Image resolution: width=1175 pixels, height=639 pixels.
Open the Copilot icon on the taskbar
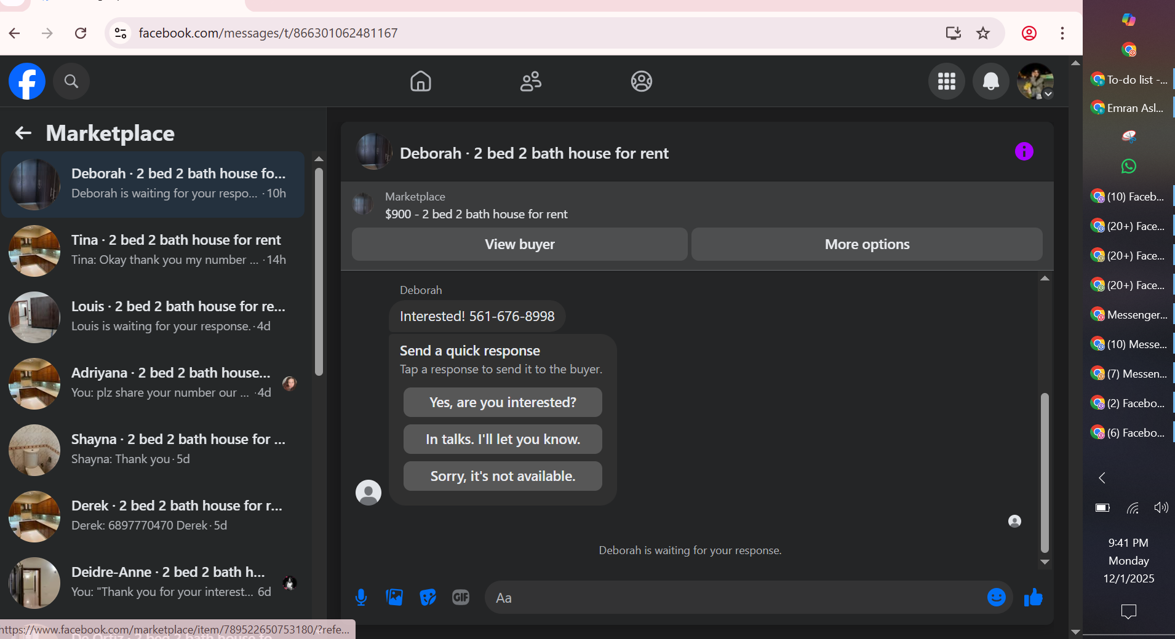click(x=1129, y=20)
